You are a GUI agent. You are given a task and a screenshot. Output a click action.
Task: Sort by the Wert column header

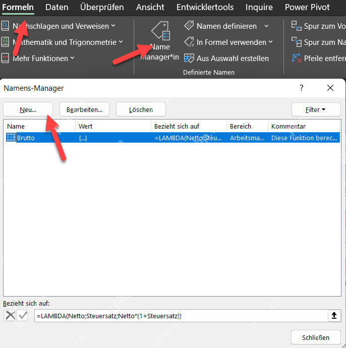(113, 126)
